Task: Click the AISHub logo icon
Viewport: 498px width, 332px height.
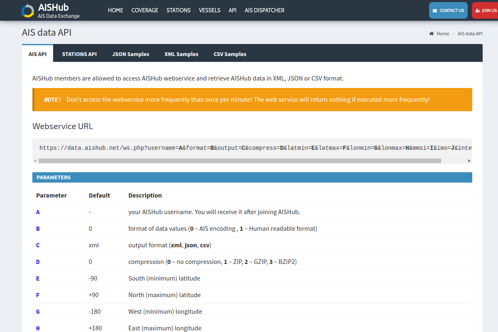Action: 28,10
